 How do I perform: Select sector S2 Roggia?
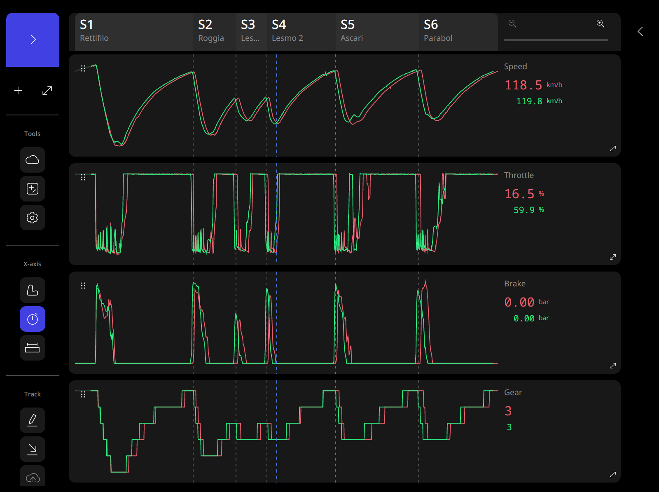(x=215, y=32)
